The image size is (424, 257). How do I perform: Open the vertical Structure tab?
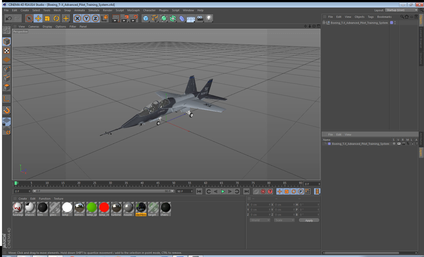click(x=421, y=58)
